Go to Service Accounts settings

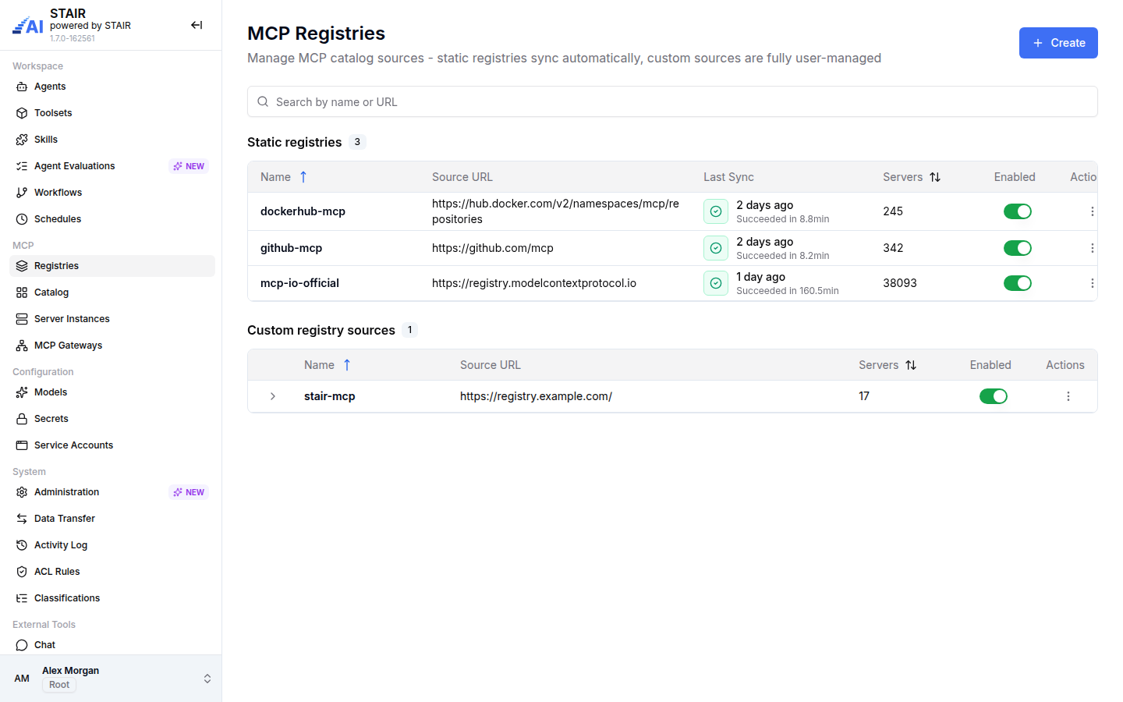(112, 445)
